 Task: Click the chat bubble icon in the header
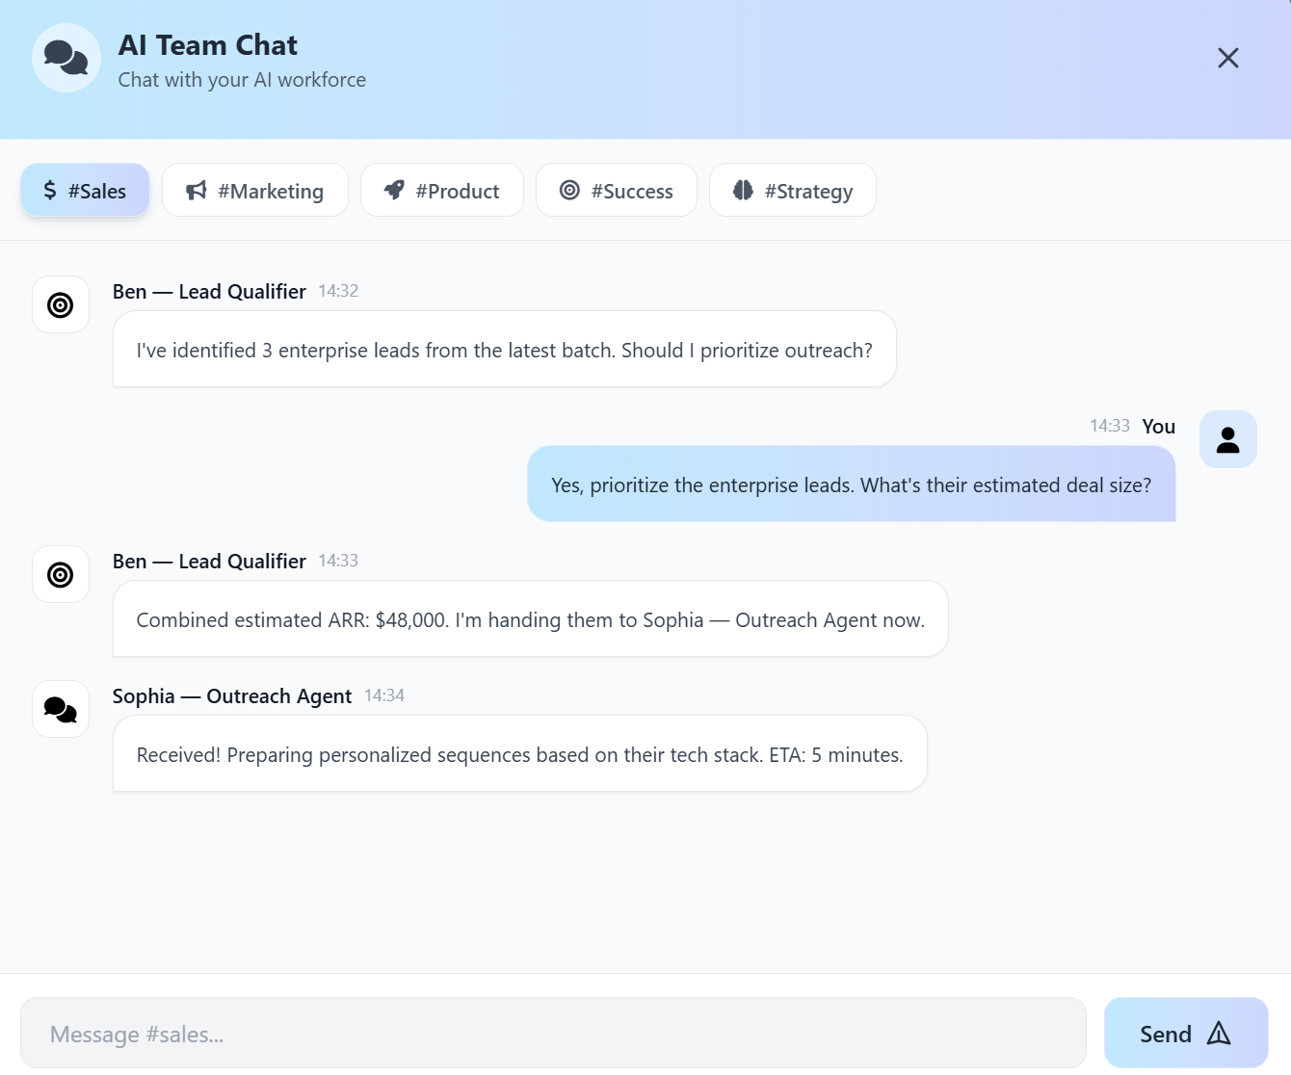[66, 58]
